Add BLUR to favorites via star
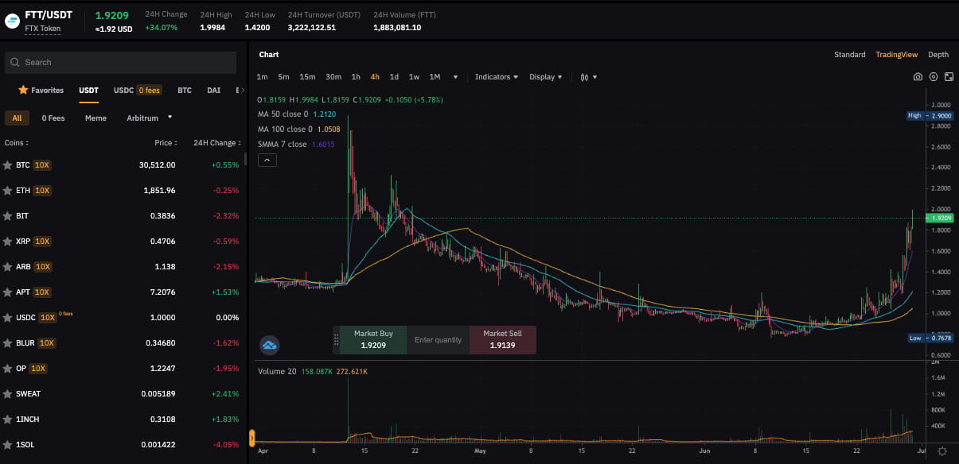This screenshot has height=464, width=959. point(8,343)
